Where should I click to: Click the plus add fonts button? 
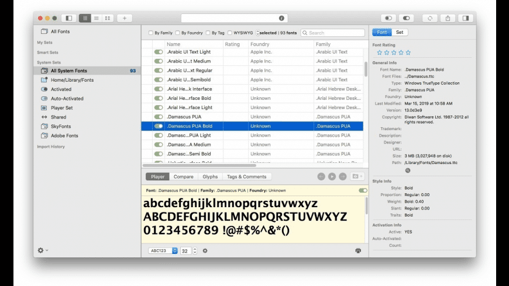click(125, 18)
